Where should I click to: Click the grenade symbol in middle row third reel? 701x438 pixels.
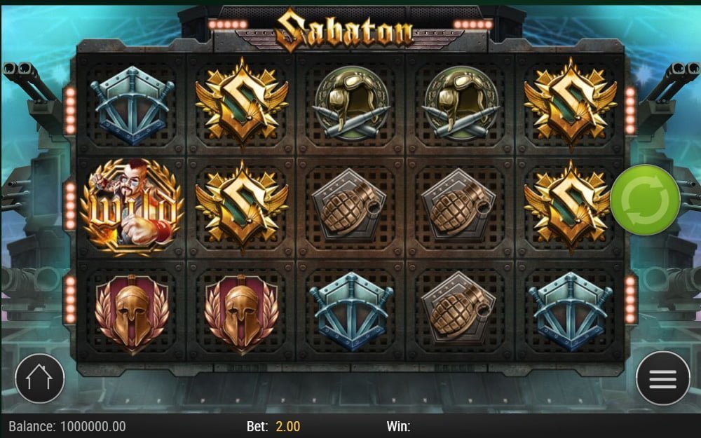[x=348, y=207]
